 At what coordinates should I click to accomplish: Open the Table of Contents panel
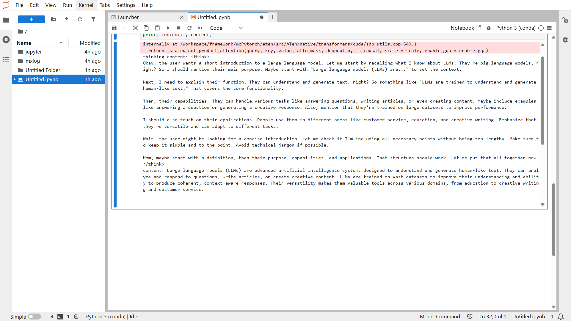[x=6, y=59]
